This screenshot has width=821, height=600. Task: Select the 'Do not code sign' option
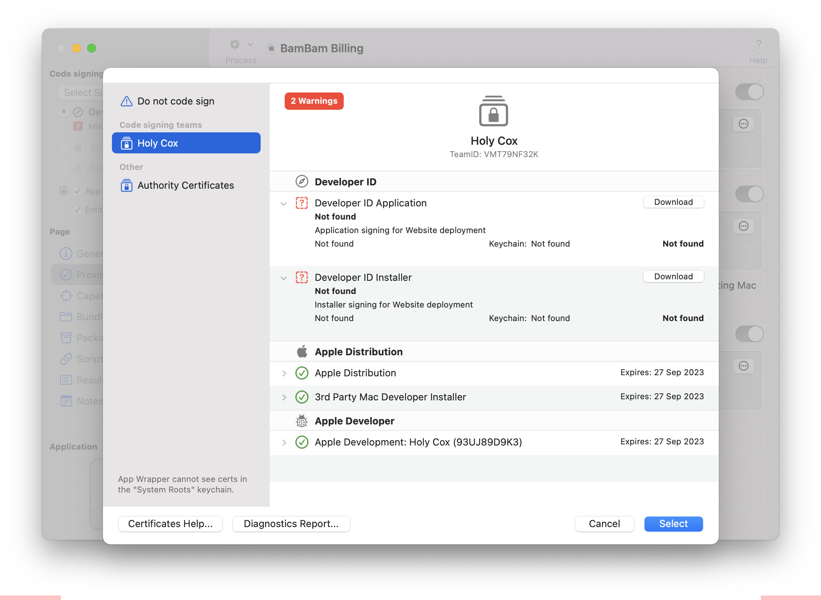tap(186, 101)
